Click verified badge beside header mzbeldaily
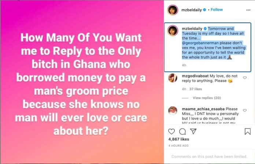This screenshot has height=164, width=255. click(204, 10)
